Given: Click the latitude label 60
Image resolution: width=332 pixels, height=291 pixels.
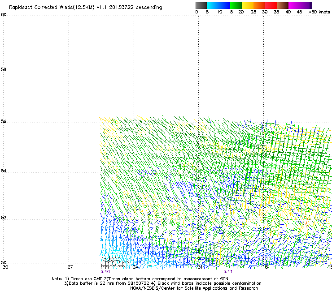Looking at the screenshot, I should coord(4,15).
